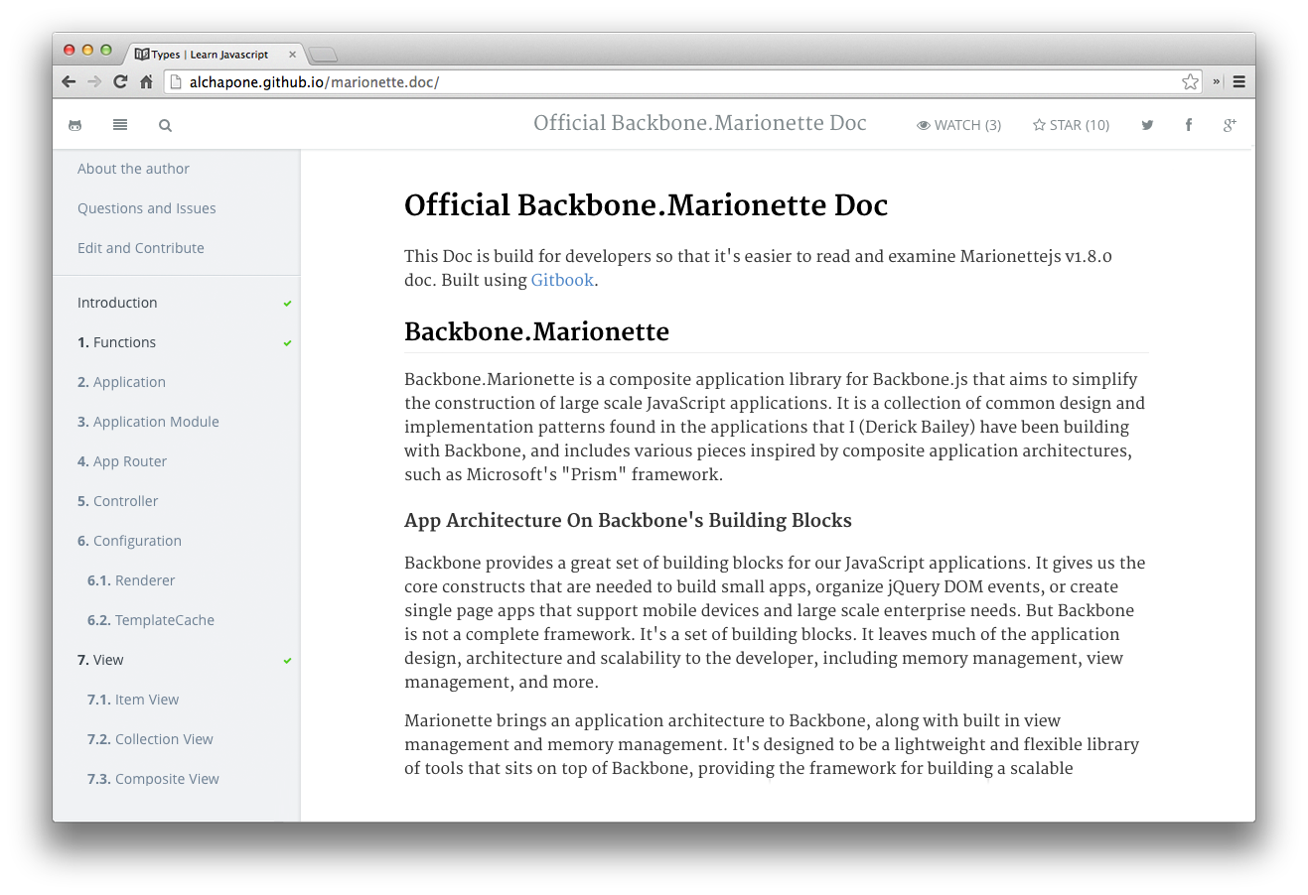The width and height of the screenshot is (1308, 895).
Task: Click the WATCH (3) button
Action: [958, 125]
